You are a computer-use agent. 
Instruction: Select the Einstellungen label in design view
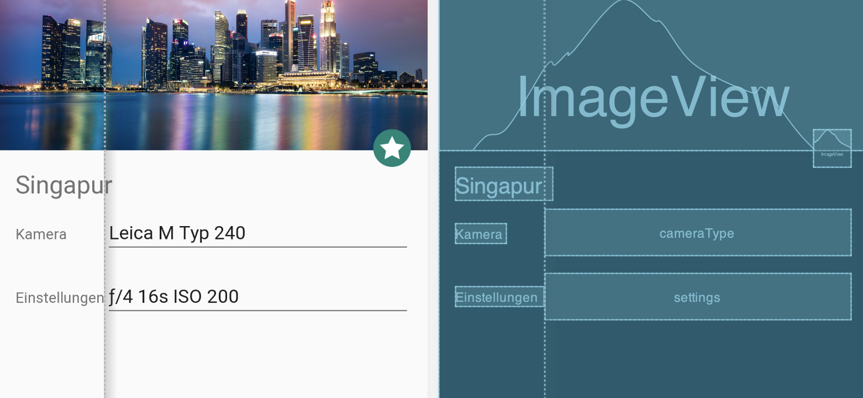(60, 298)
